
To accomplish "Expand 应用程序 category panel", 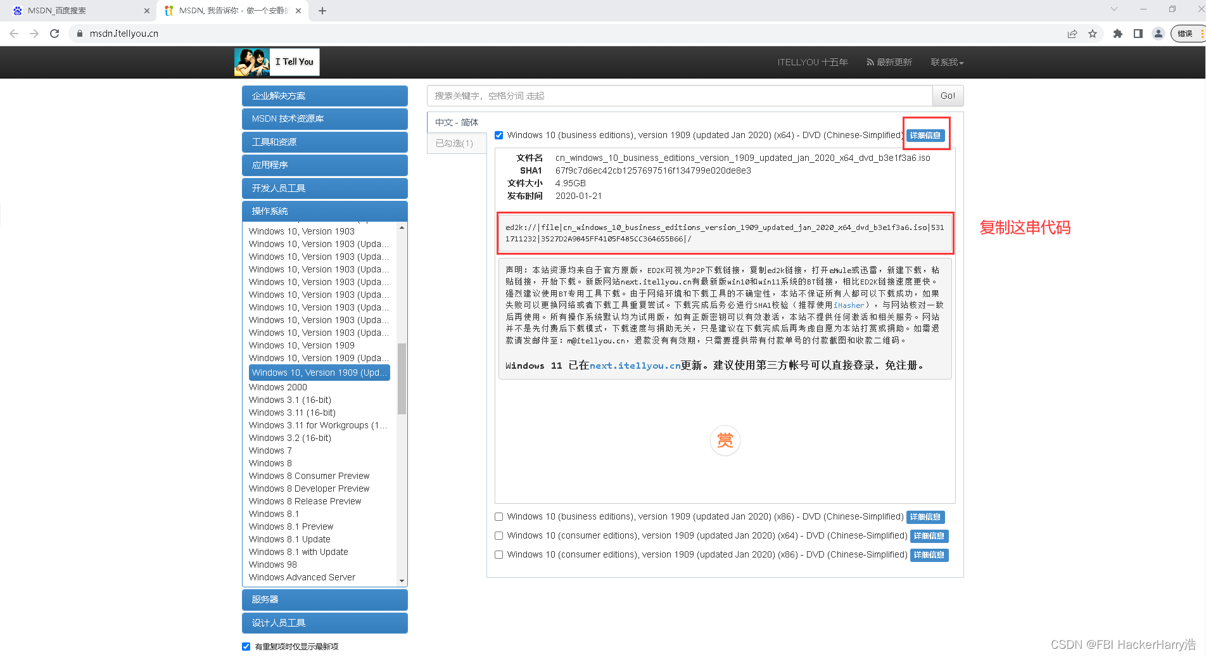I will 325,165.
